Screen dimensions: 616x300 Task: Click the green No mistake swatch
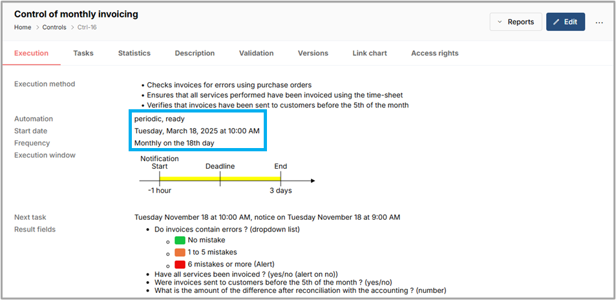click(x=180, y=240)
